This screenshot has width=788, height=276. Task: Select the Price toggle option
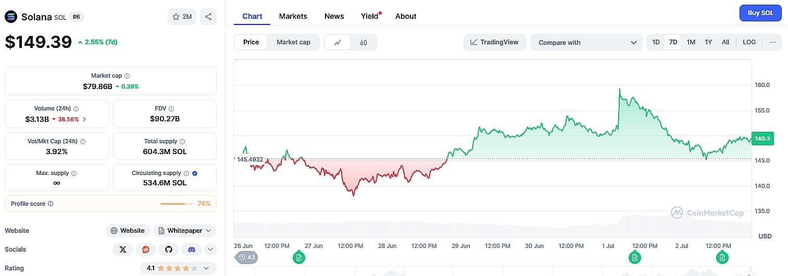click(x=251, y=42)
